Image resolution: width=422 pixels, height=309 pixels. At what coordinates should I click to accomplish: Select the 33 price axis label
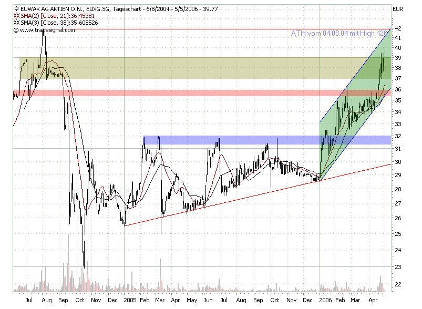pyautogui.click(x=398, y=124)
